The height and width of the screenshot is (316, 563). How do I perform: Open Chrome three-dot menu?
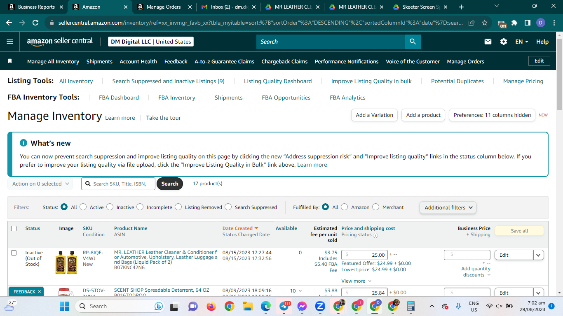click(x=554, y=23)
